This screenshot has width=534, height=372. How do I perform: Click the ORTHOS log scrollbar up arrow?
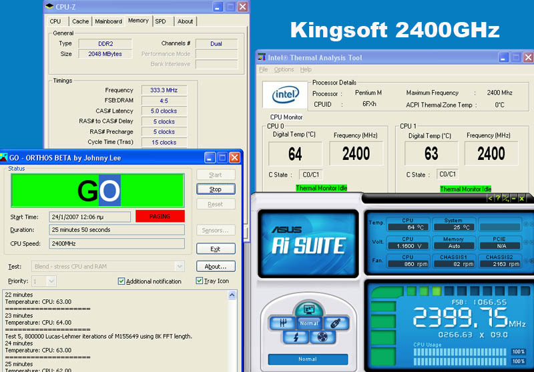click(x=232, y=295)
